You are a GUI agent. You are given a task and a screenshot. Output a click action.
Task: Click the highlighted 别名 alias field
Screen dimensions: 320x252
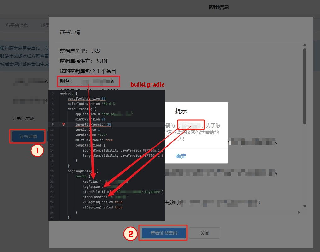(88, 81)
